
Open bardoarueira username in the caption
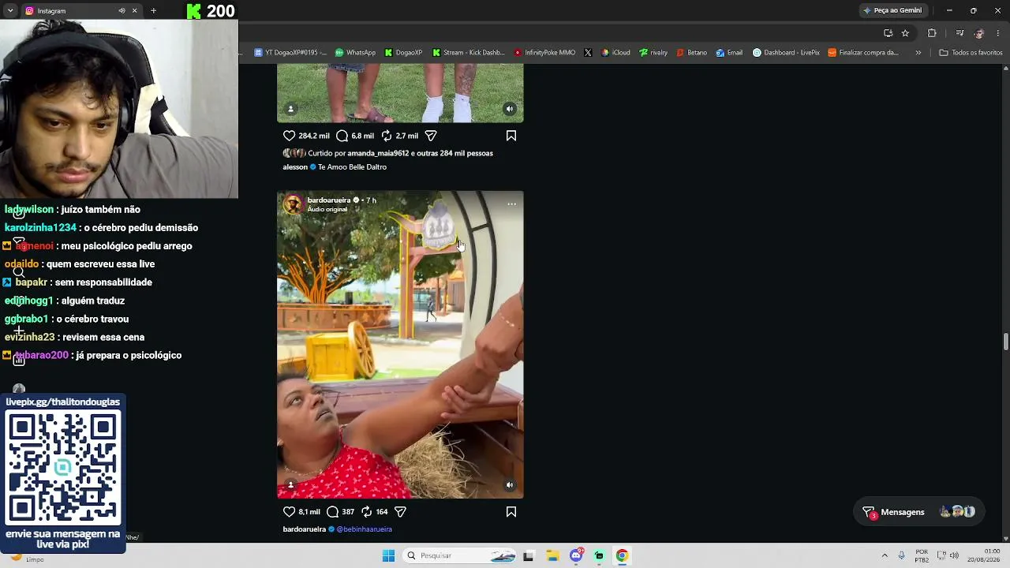[305, 529]
